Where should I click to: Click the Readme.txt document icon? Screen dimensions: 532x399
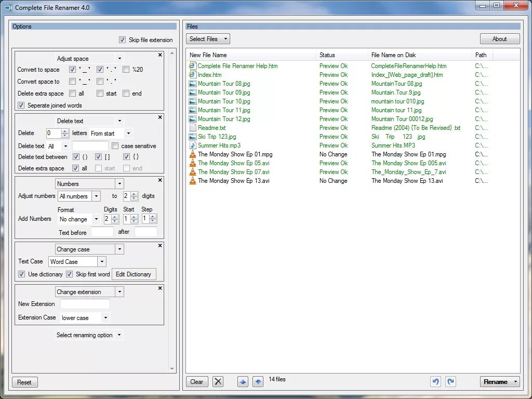coord(192,128)
